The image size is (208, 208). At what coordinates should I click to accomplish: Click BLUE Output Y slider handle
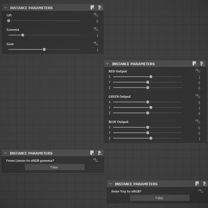click(x=147, y=133)
